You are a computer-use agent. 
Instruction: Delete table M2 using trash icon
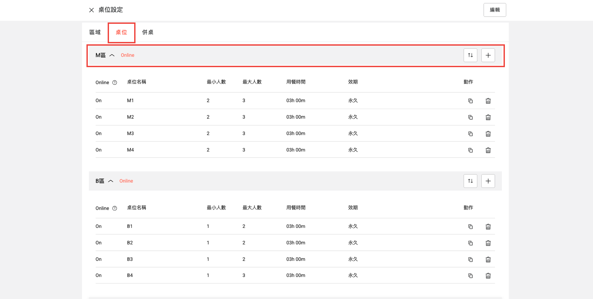(488, 117)
